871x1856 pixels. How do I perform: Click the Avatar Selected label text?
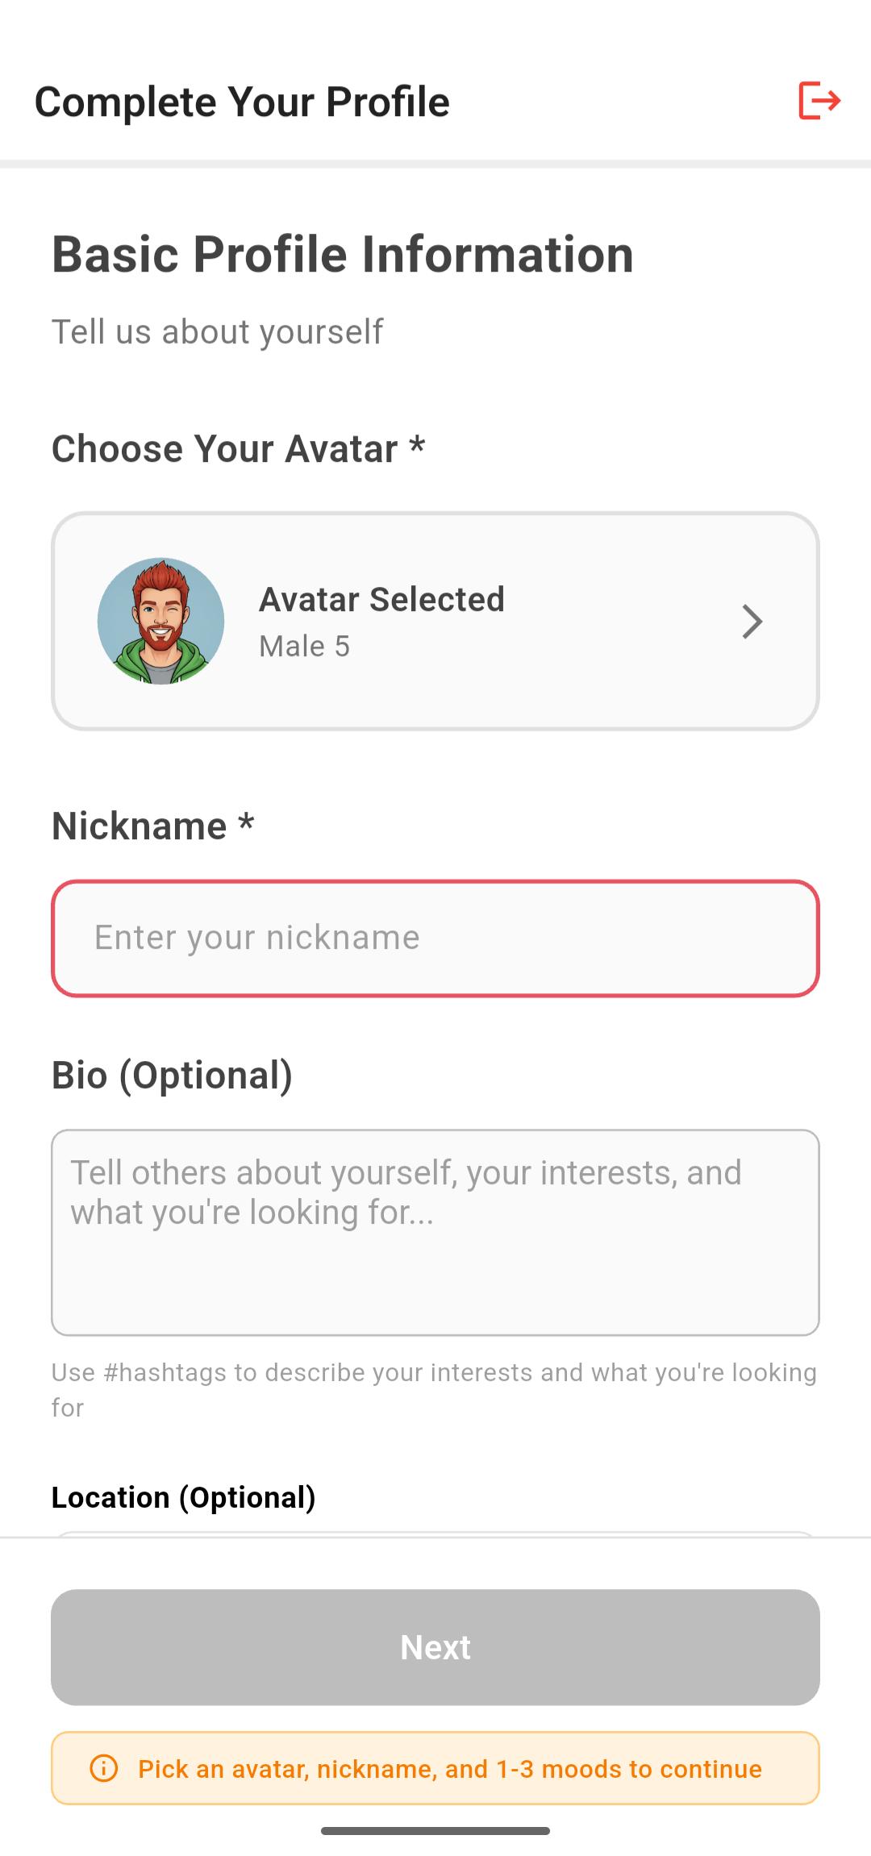[x=381, y=598]
